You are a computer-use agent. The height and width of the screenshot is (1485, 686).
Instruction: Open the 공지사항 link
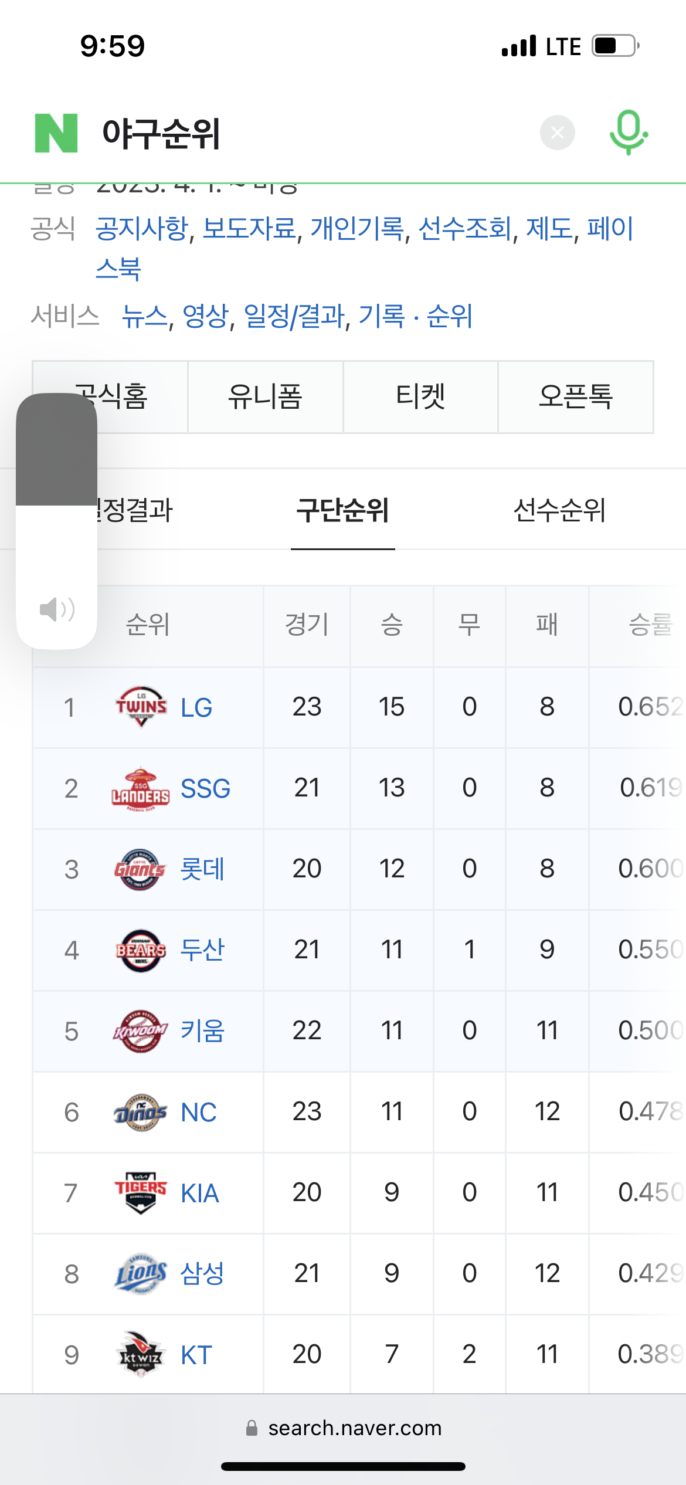click(142, 228)
